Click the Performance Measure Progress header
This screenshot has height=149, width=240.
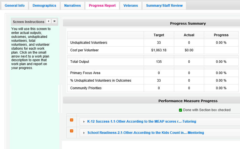point(188,101)
